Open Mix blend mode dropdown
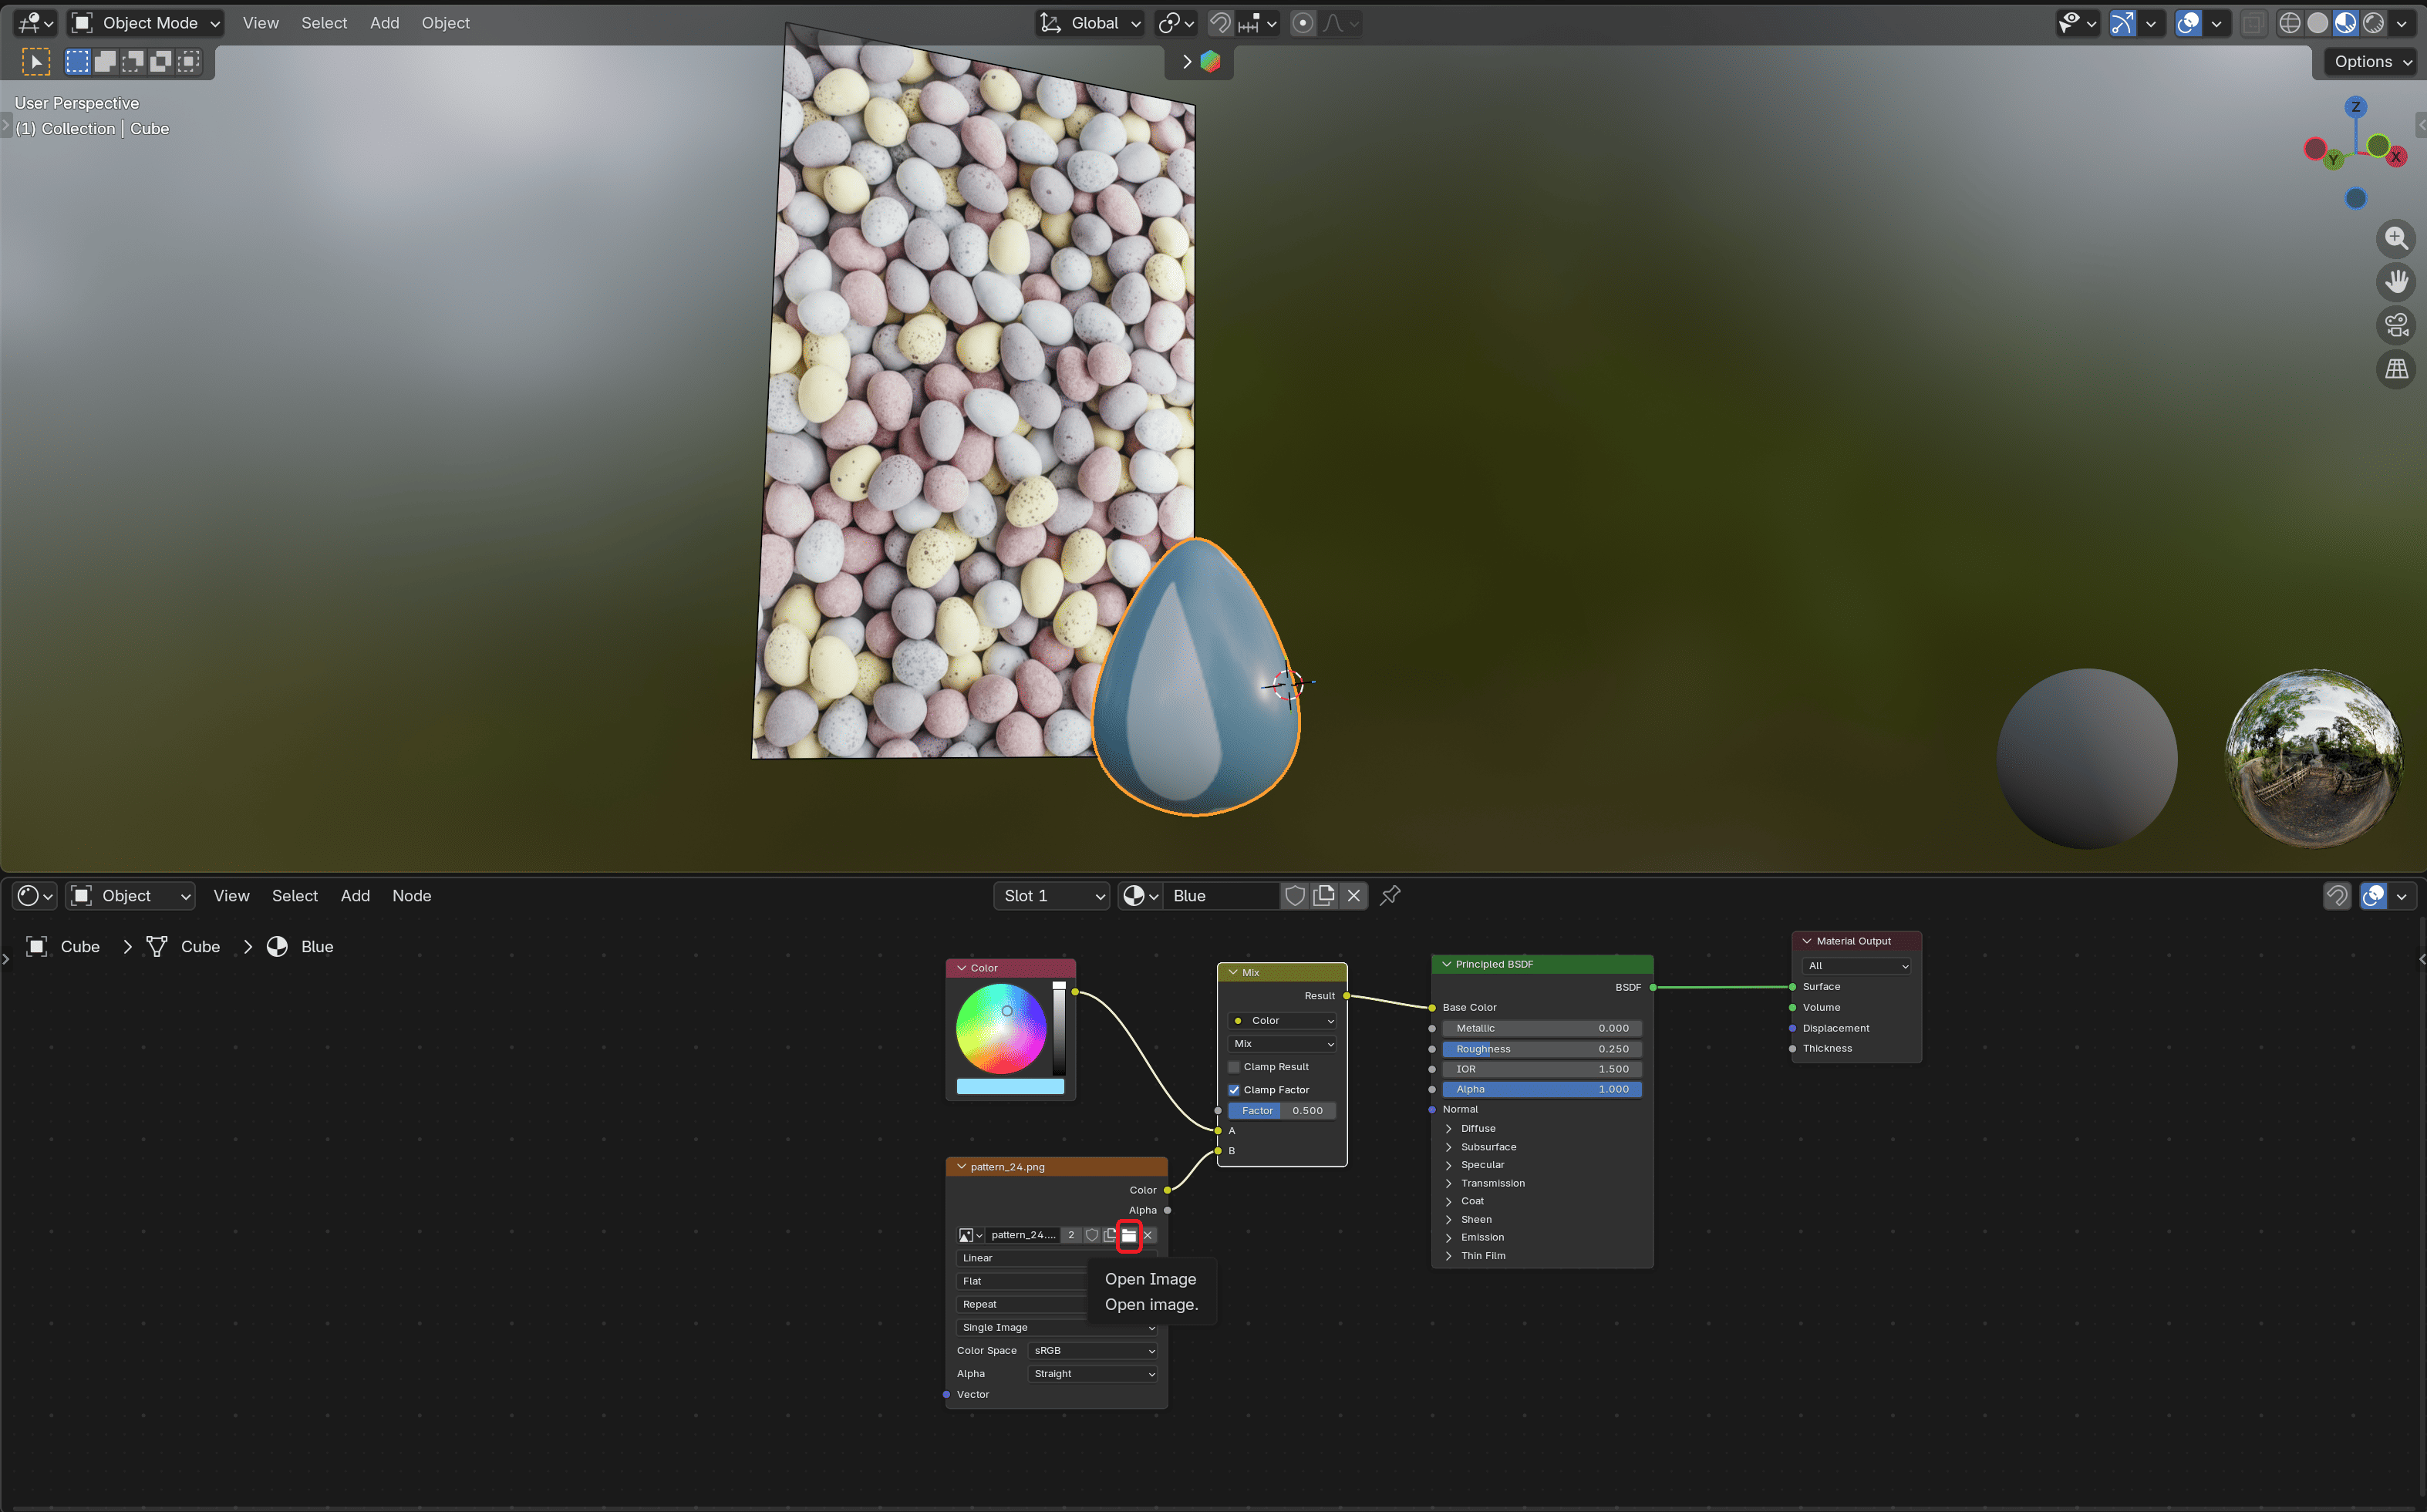 pyautogui.click(x=1282, y=1044)
